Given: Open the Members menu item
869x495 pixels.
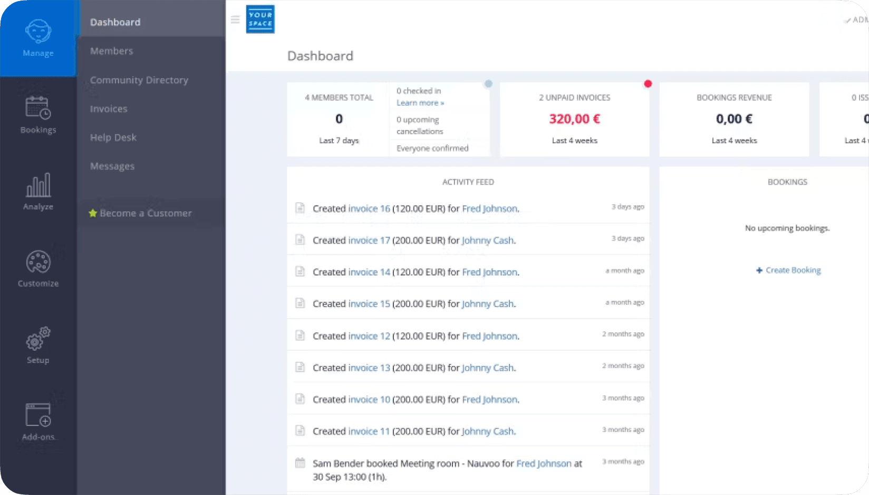Looking at the screenshot, I should (x=111, y=51).
